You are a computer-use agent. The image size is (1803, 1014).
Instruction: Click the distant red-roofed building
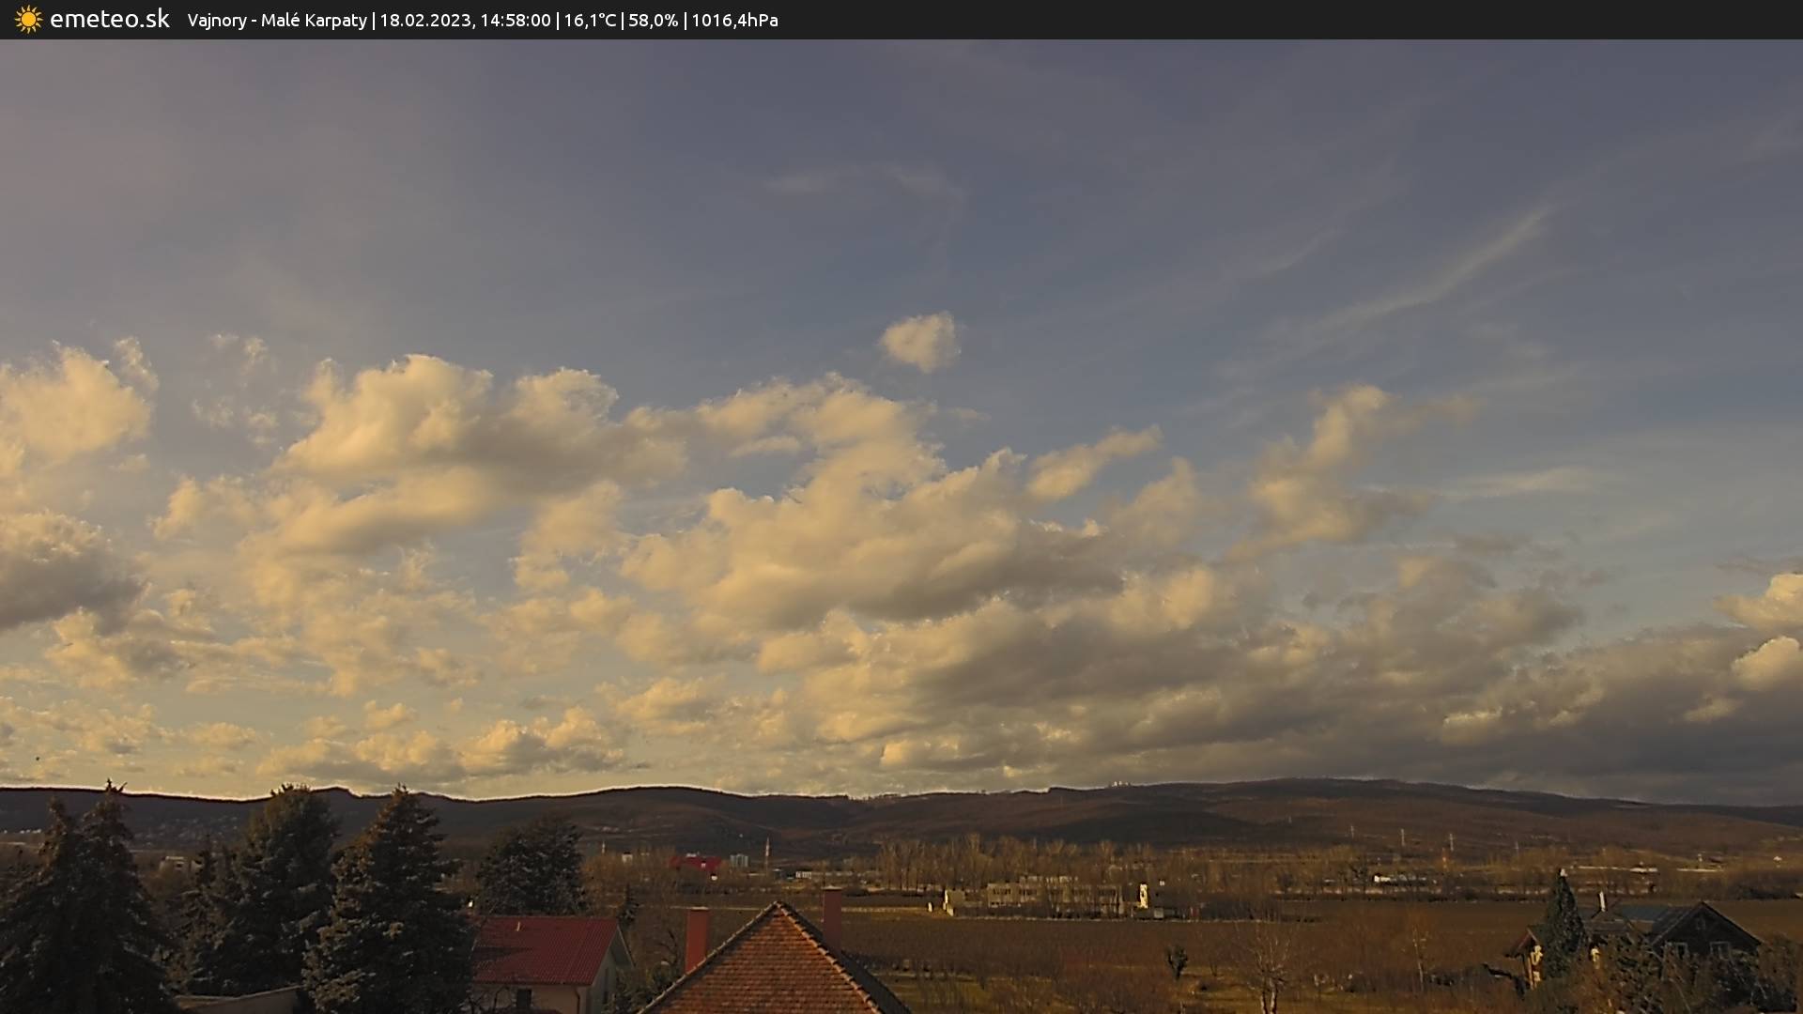pos(697,862)
